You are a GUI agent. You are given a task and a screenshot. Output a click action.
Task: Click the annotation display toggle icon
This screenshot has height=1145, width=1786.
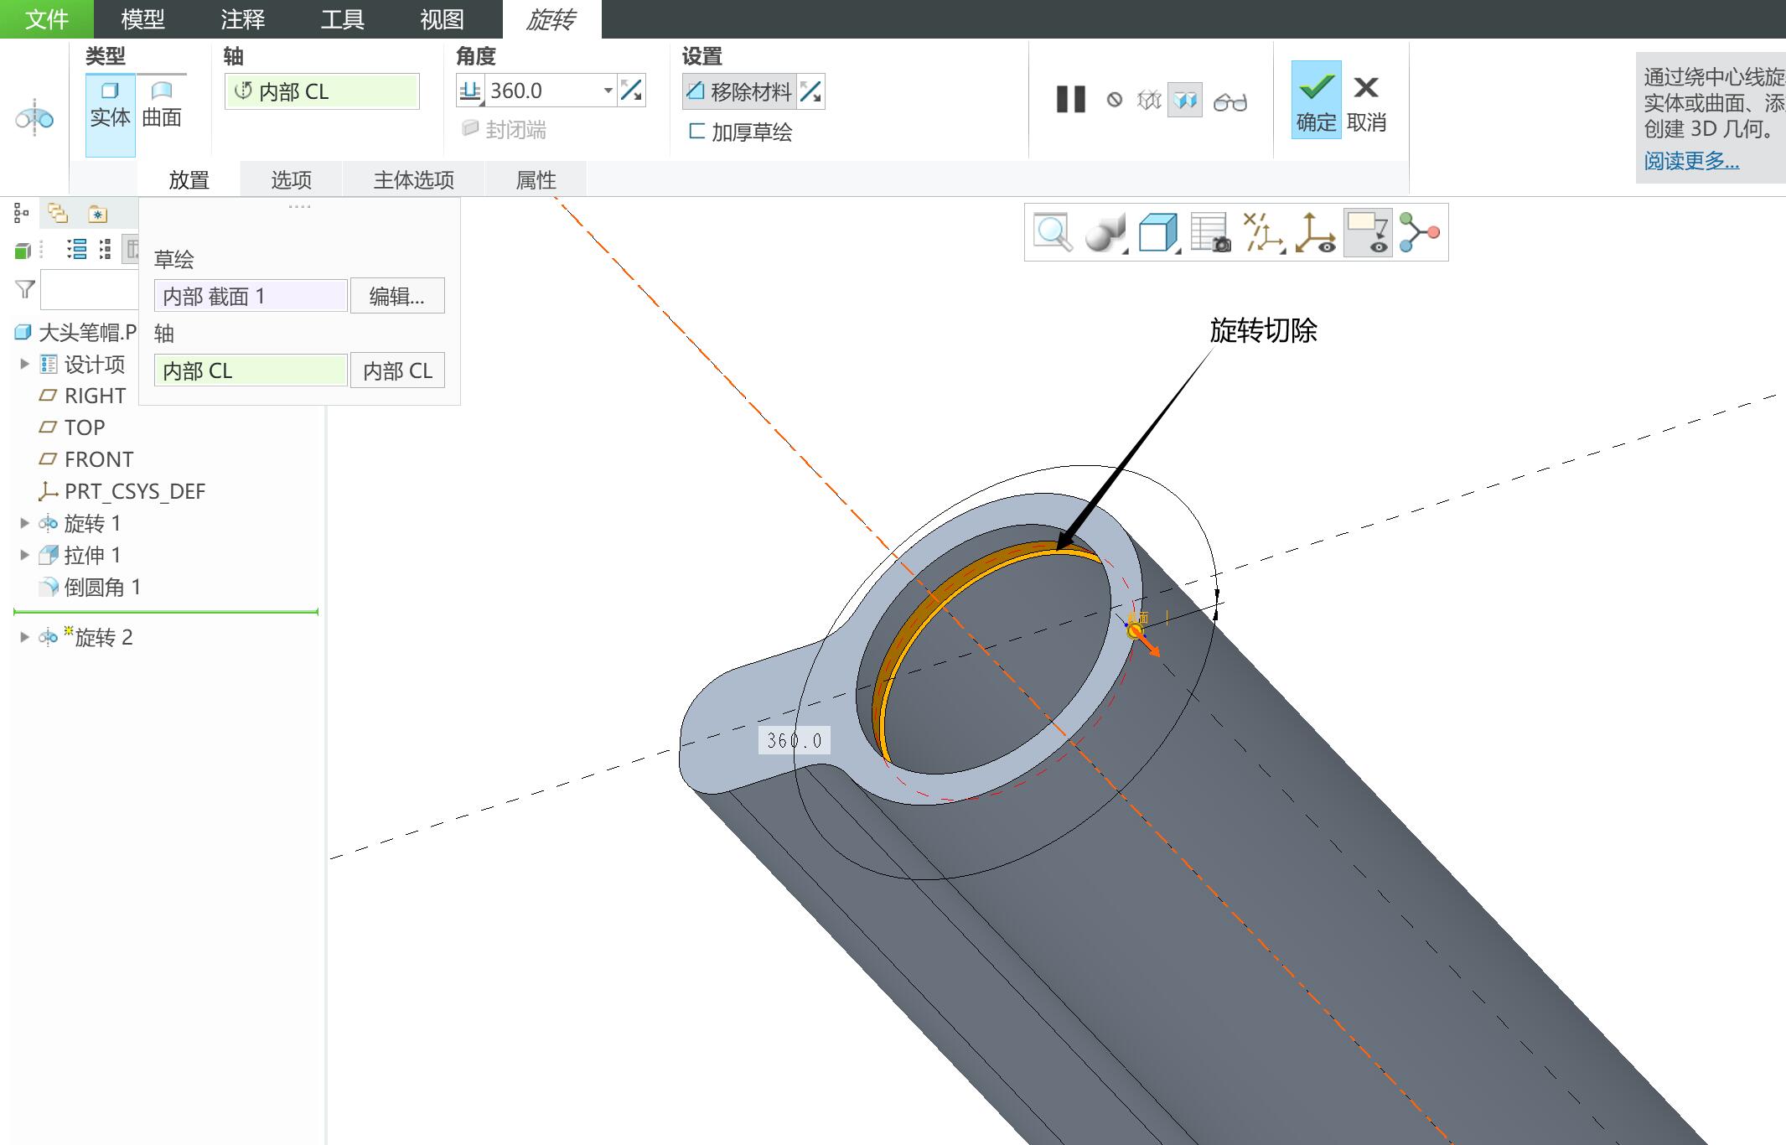pyautogui.click(x=1368, y=232)
